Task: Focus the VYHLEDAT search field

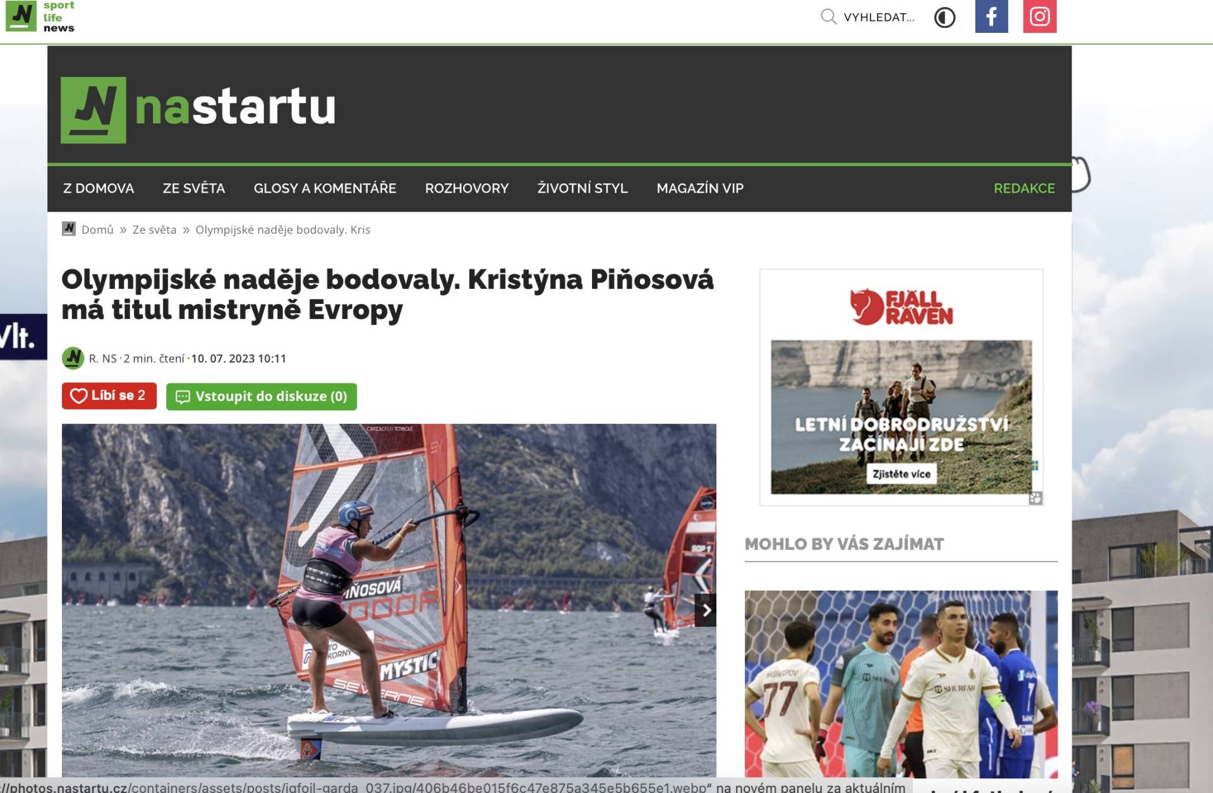Action: (879, 17)
